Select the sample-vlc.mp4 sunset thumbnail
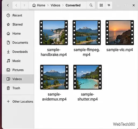Screen dimensions: 138x129 point(120,33)
